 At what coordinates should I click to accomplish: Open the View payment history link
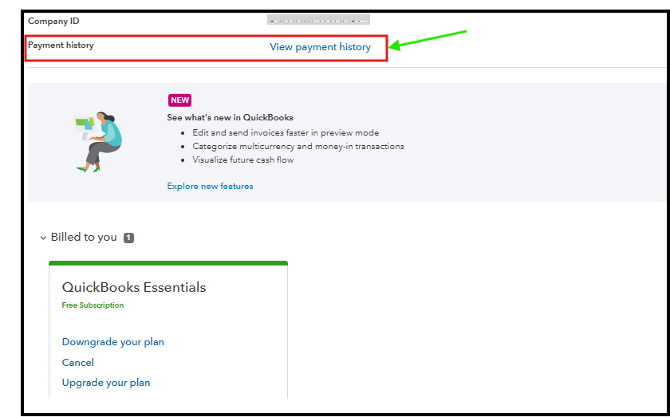tap(320, 47)
